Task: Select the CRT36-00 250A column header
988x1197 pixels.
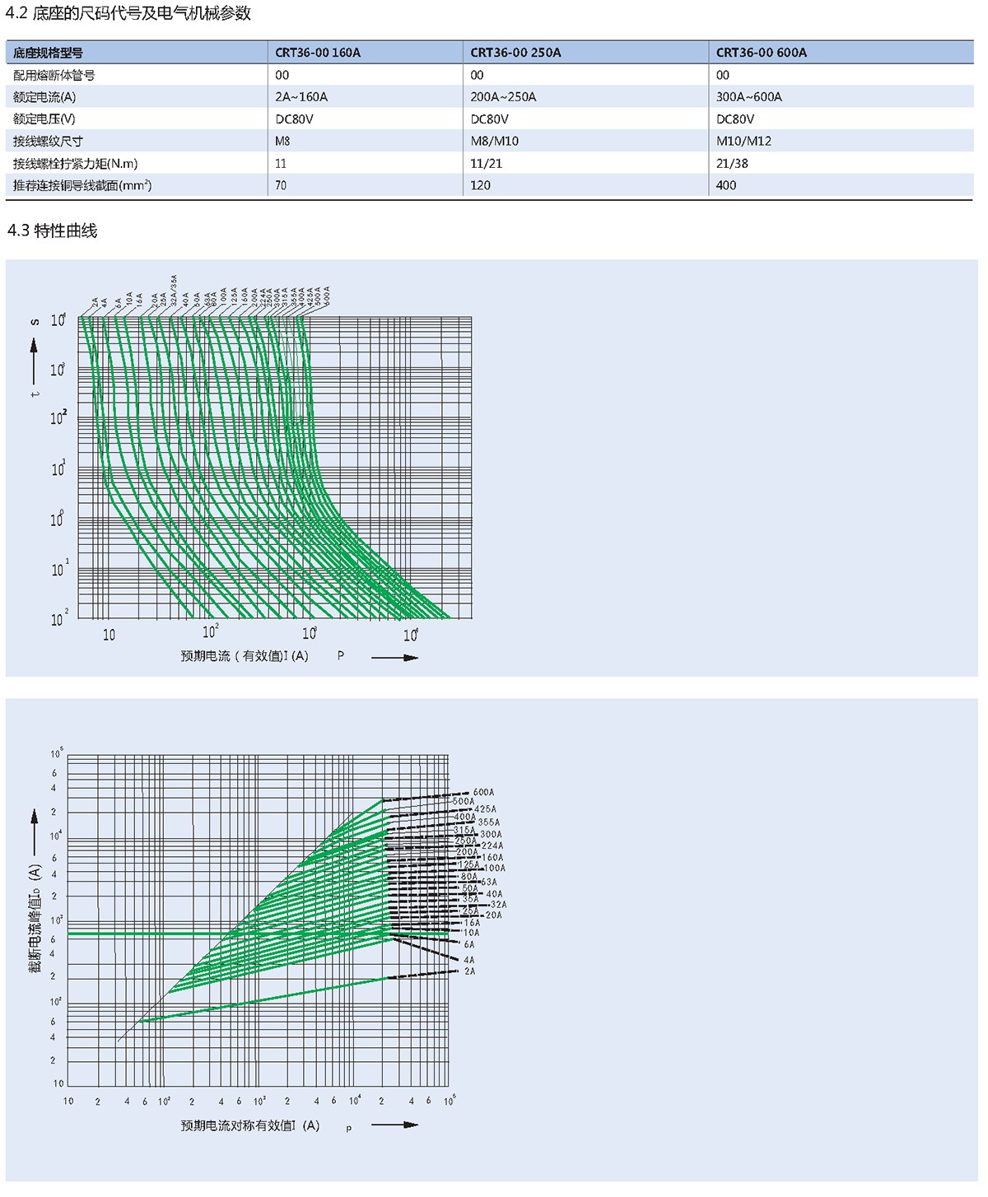Action: 515,53
